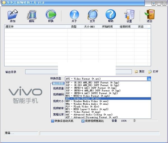The height and width of the screenshot is (143, 168).
Task: Click the 音量 volume slider handle
Action: click(134, 120)
